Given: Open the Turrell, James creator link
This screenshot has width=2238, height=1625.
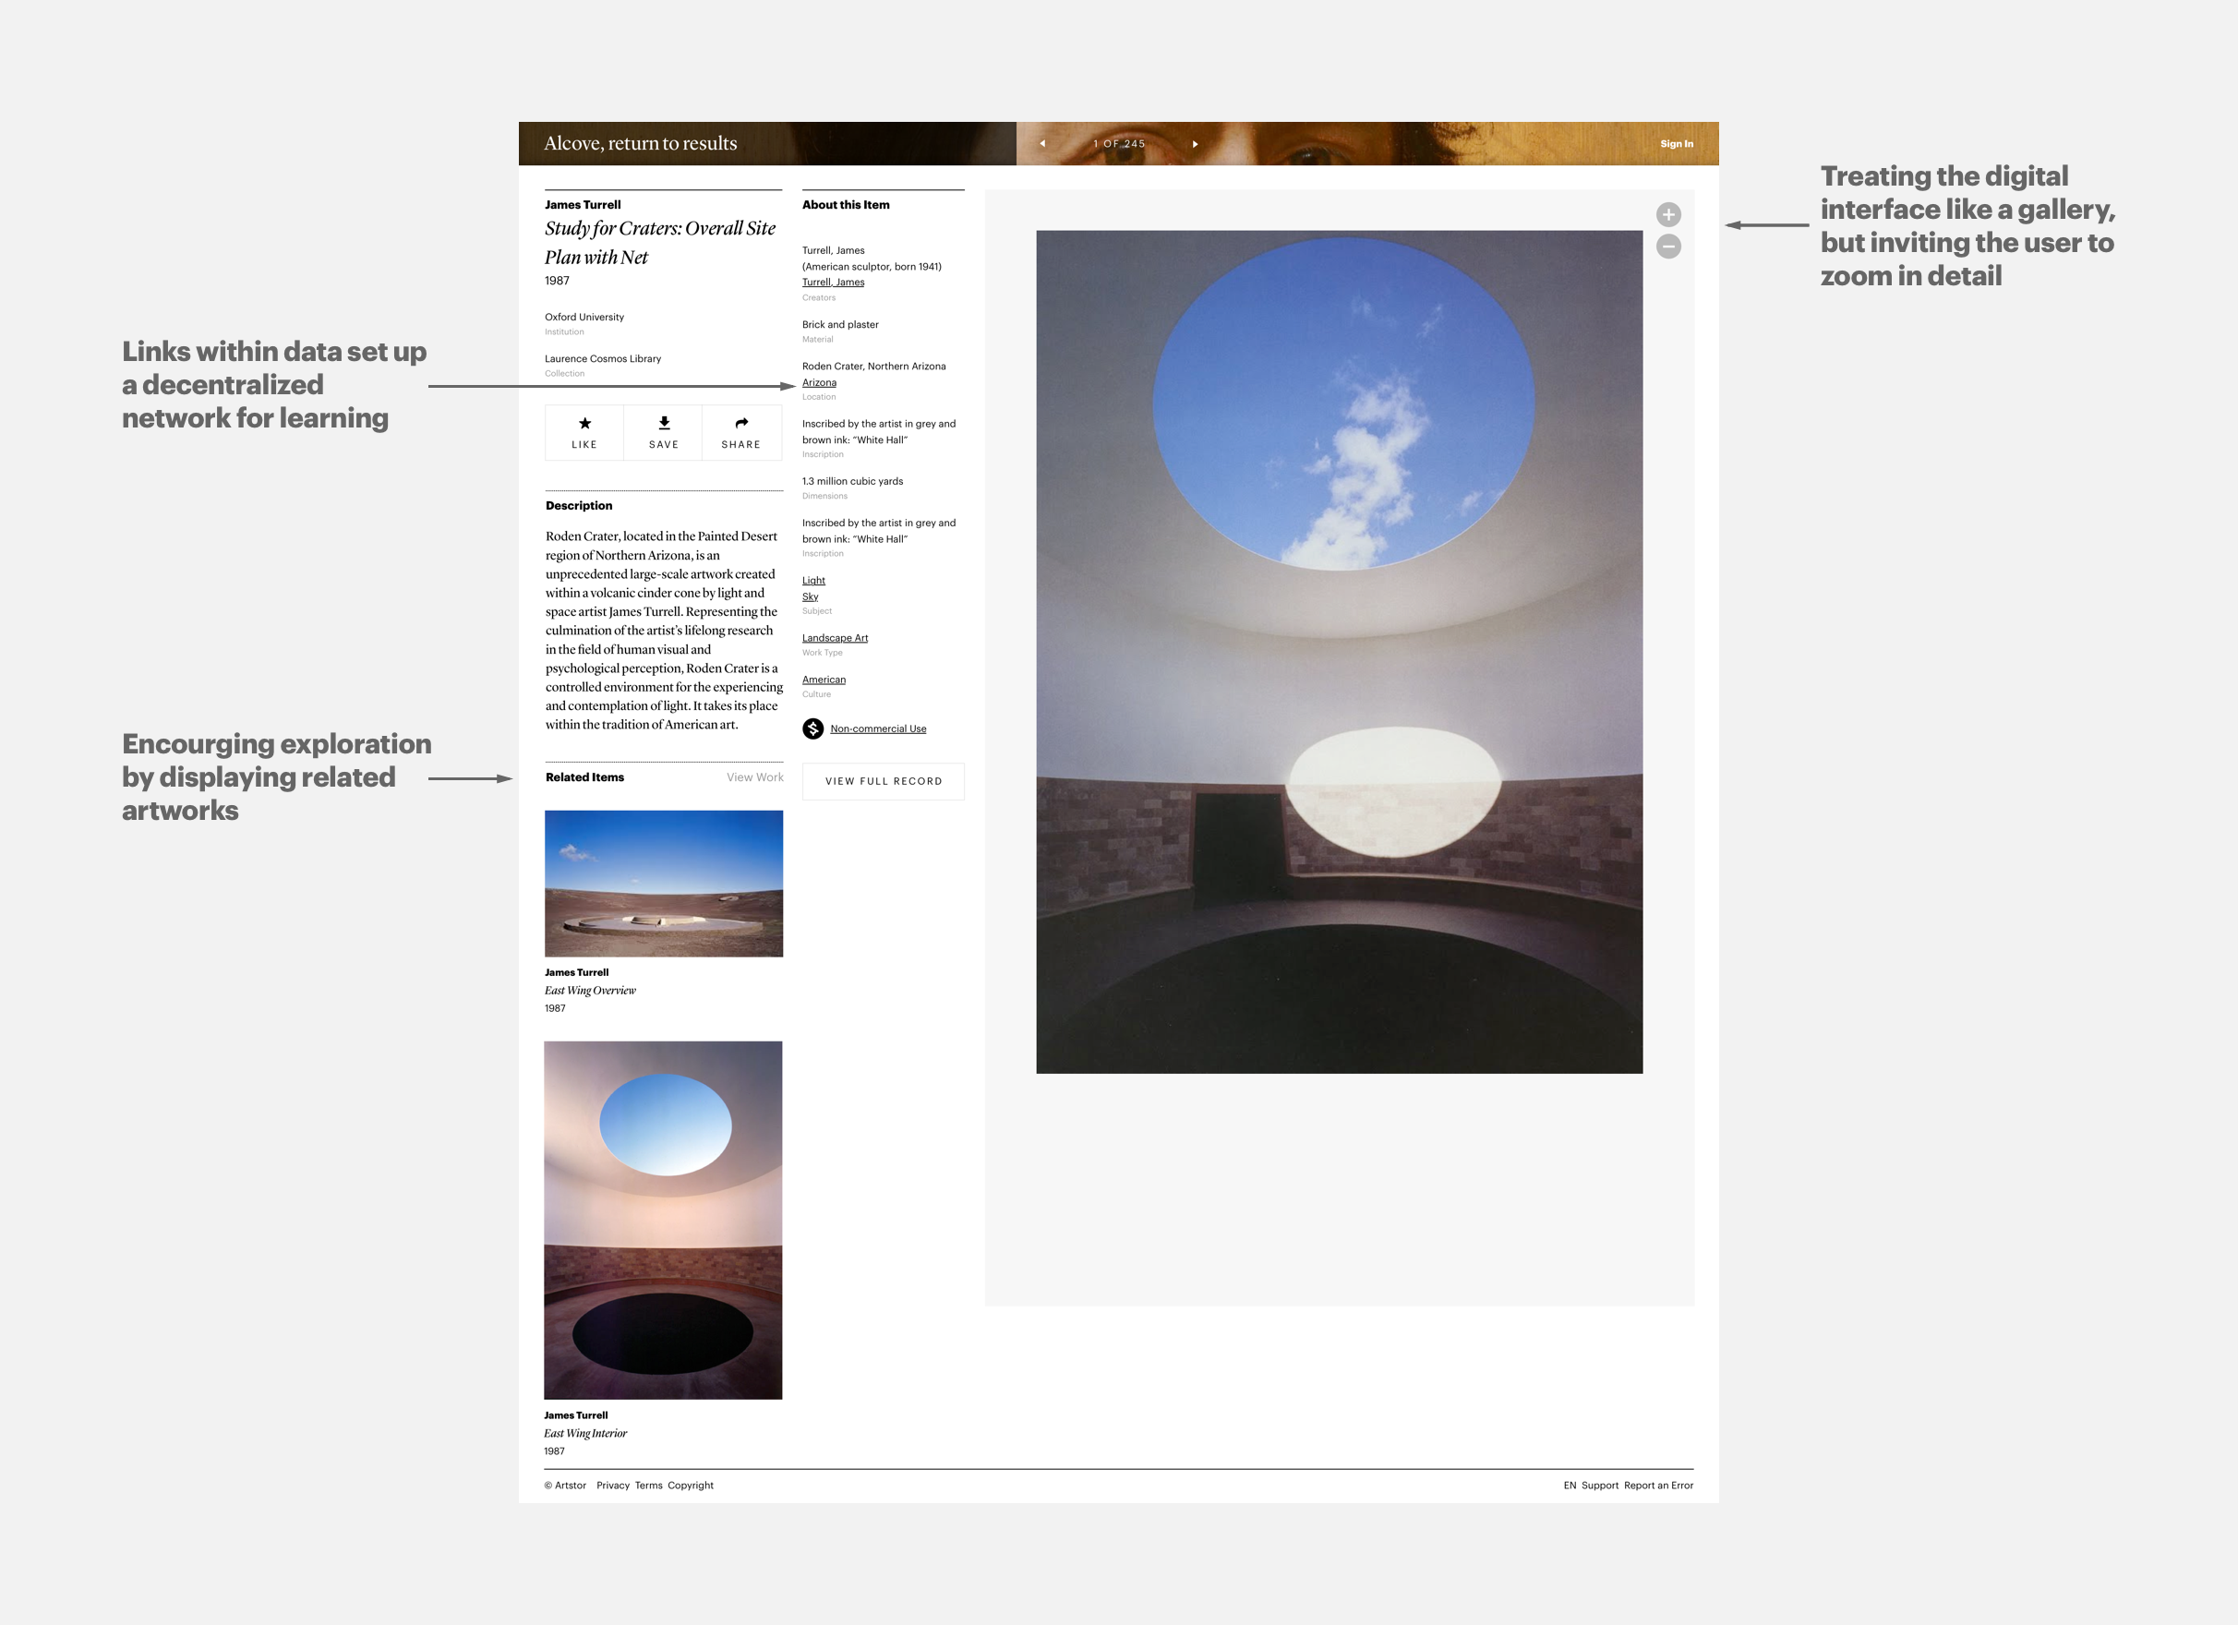Looking at the screenshot, I should [833, 283].
